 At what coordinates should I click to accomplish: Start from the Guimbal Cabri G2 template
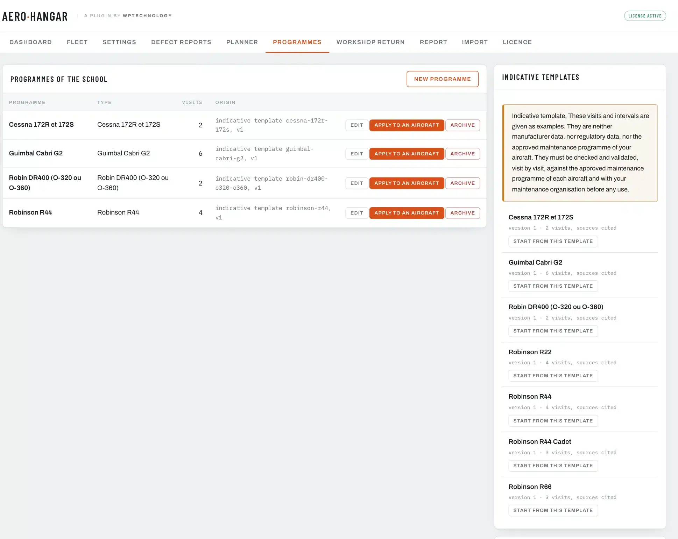click(x=553, y=286)
